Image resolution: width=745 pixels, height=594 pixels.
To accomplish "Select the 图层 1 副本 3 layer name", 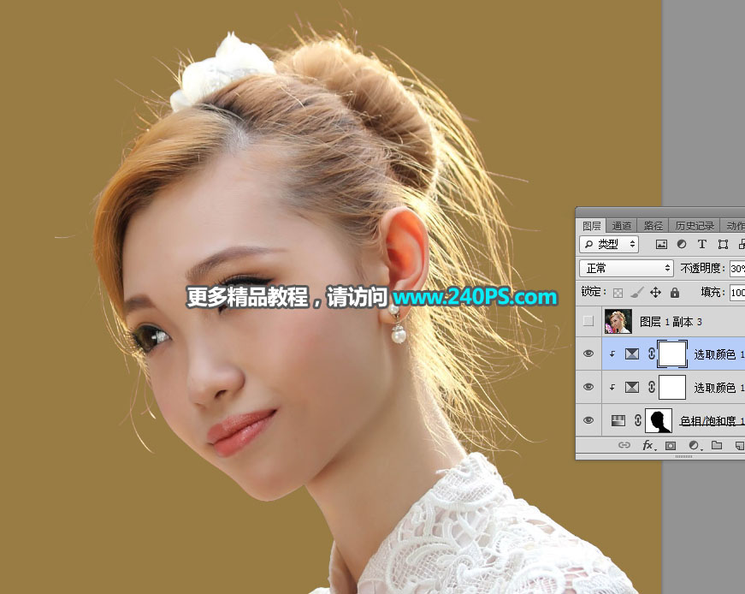I will 671,322.
